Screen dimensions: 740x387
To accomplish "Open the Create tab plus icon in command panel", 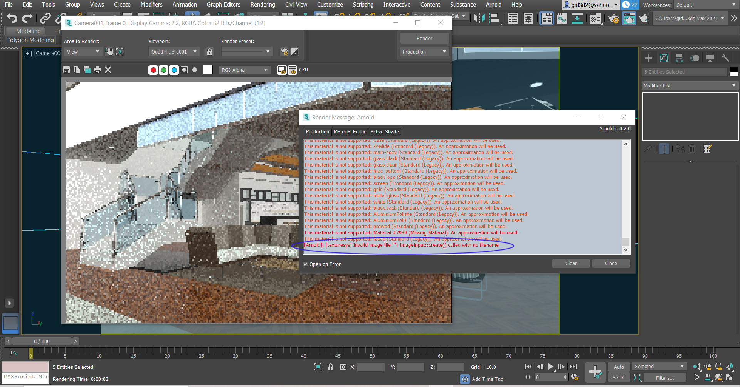I will 649,58.
